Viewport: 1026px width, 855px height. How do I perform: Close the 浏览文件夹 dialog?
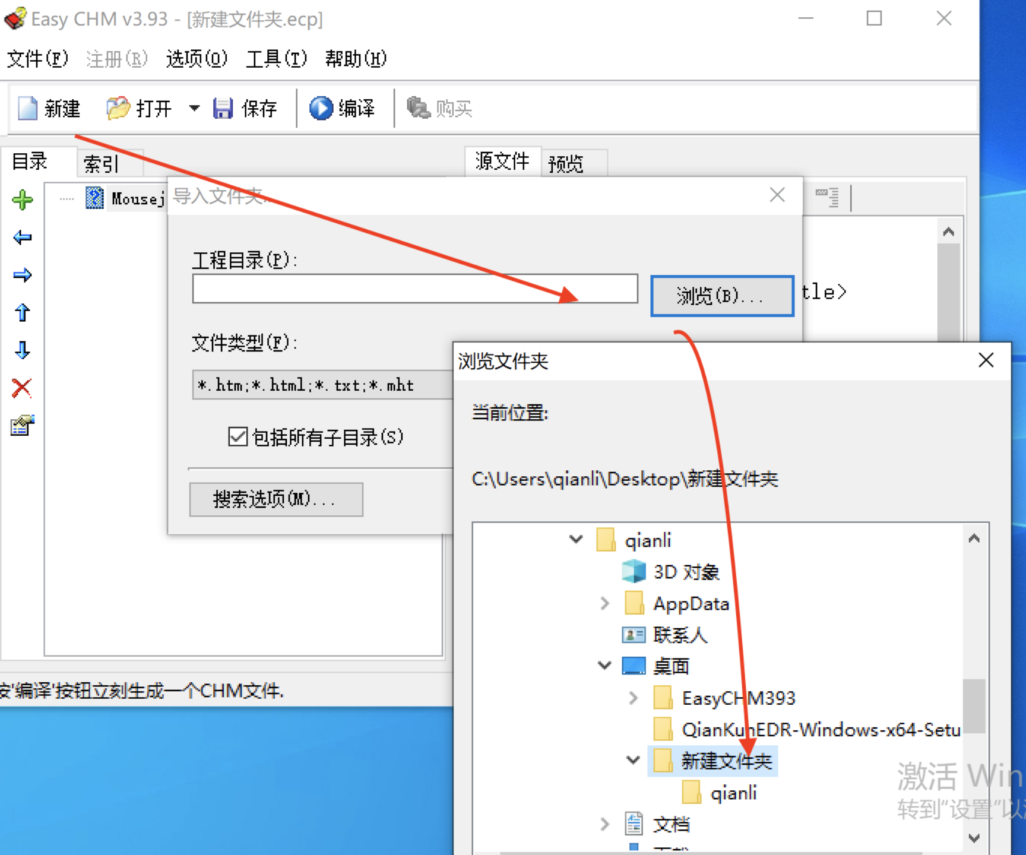click(986, 360)
